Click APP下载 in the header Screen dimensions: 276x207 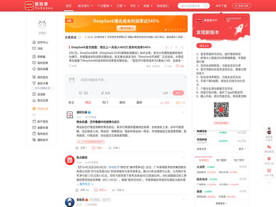(221, 6)
